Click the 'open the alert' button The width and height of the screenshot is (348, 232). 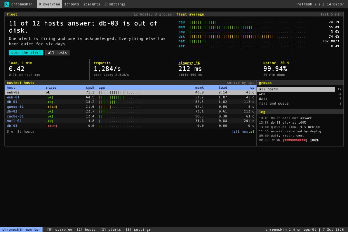click(x=26, y=53)
